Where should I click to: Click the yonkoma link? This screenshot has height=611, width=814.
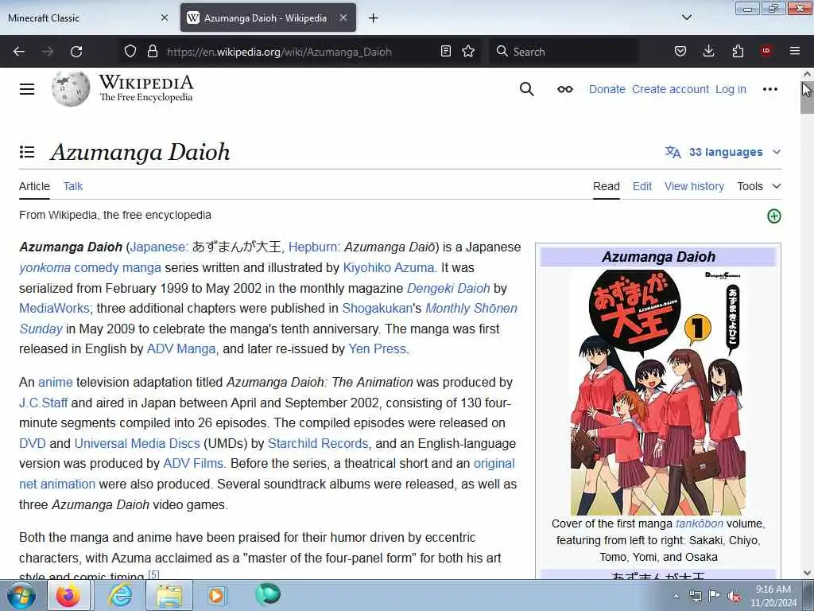(x=45, y=267)
